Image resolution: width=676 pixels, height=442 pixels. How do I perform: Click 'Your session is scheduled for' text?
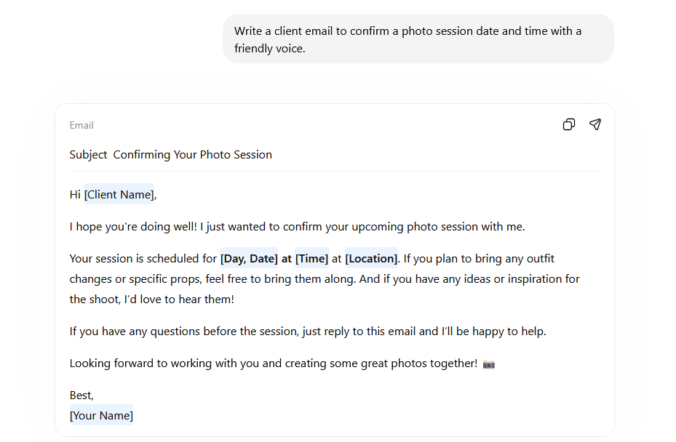coord(143,259)
